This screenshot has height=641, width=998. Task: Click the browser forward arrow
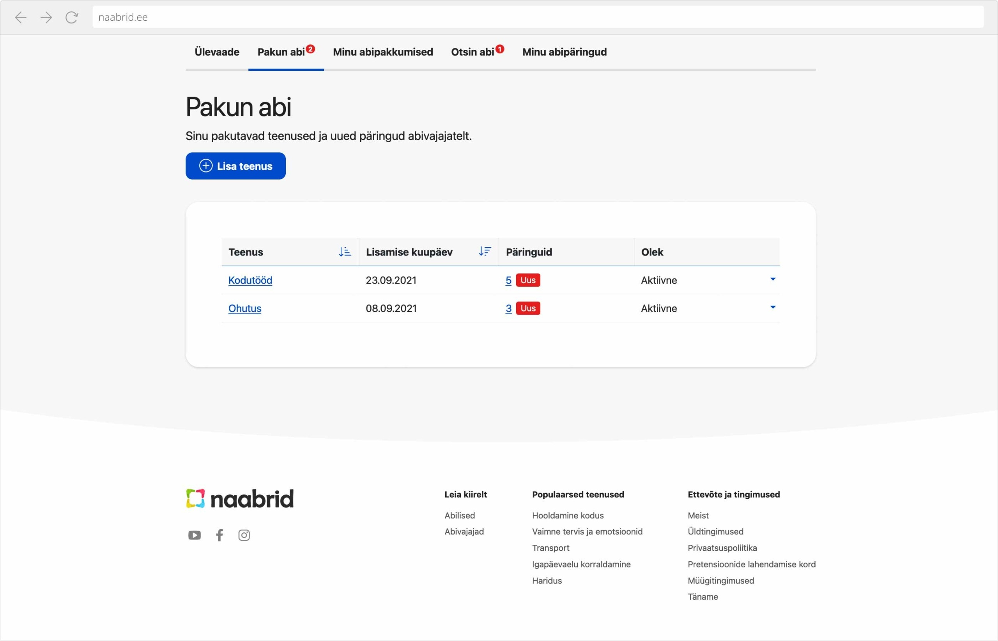point(46,18)
